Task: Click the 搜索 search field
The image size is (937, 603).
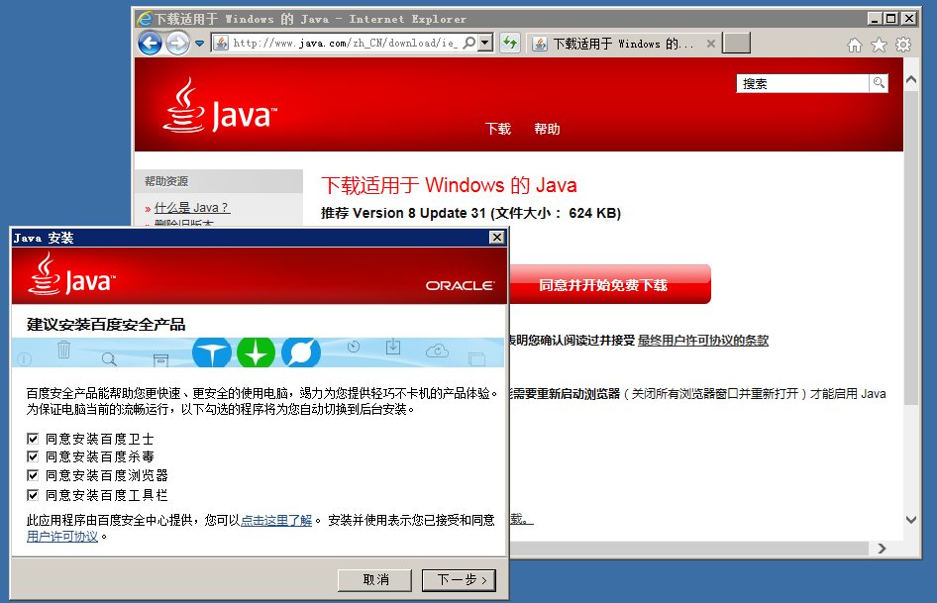Action: point(802,83)
